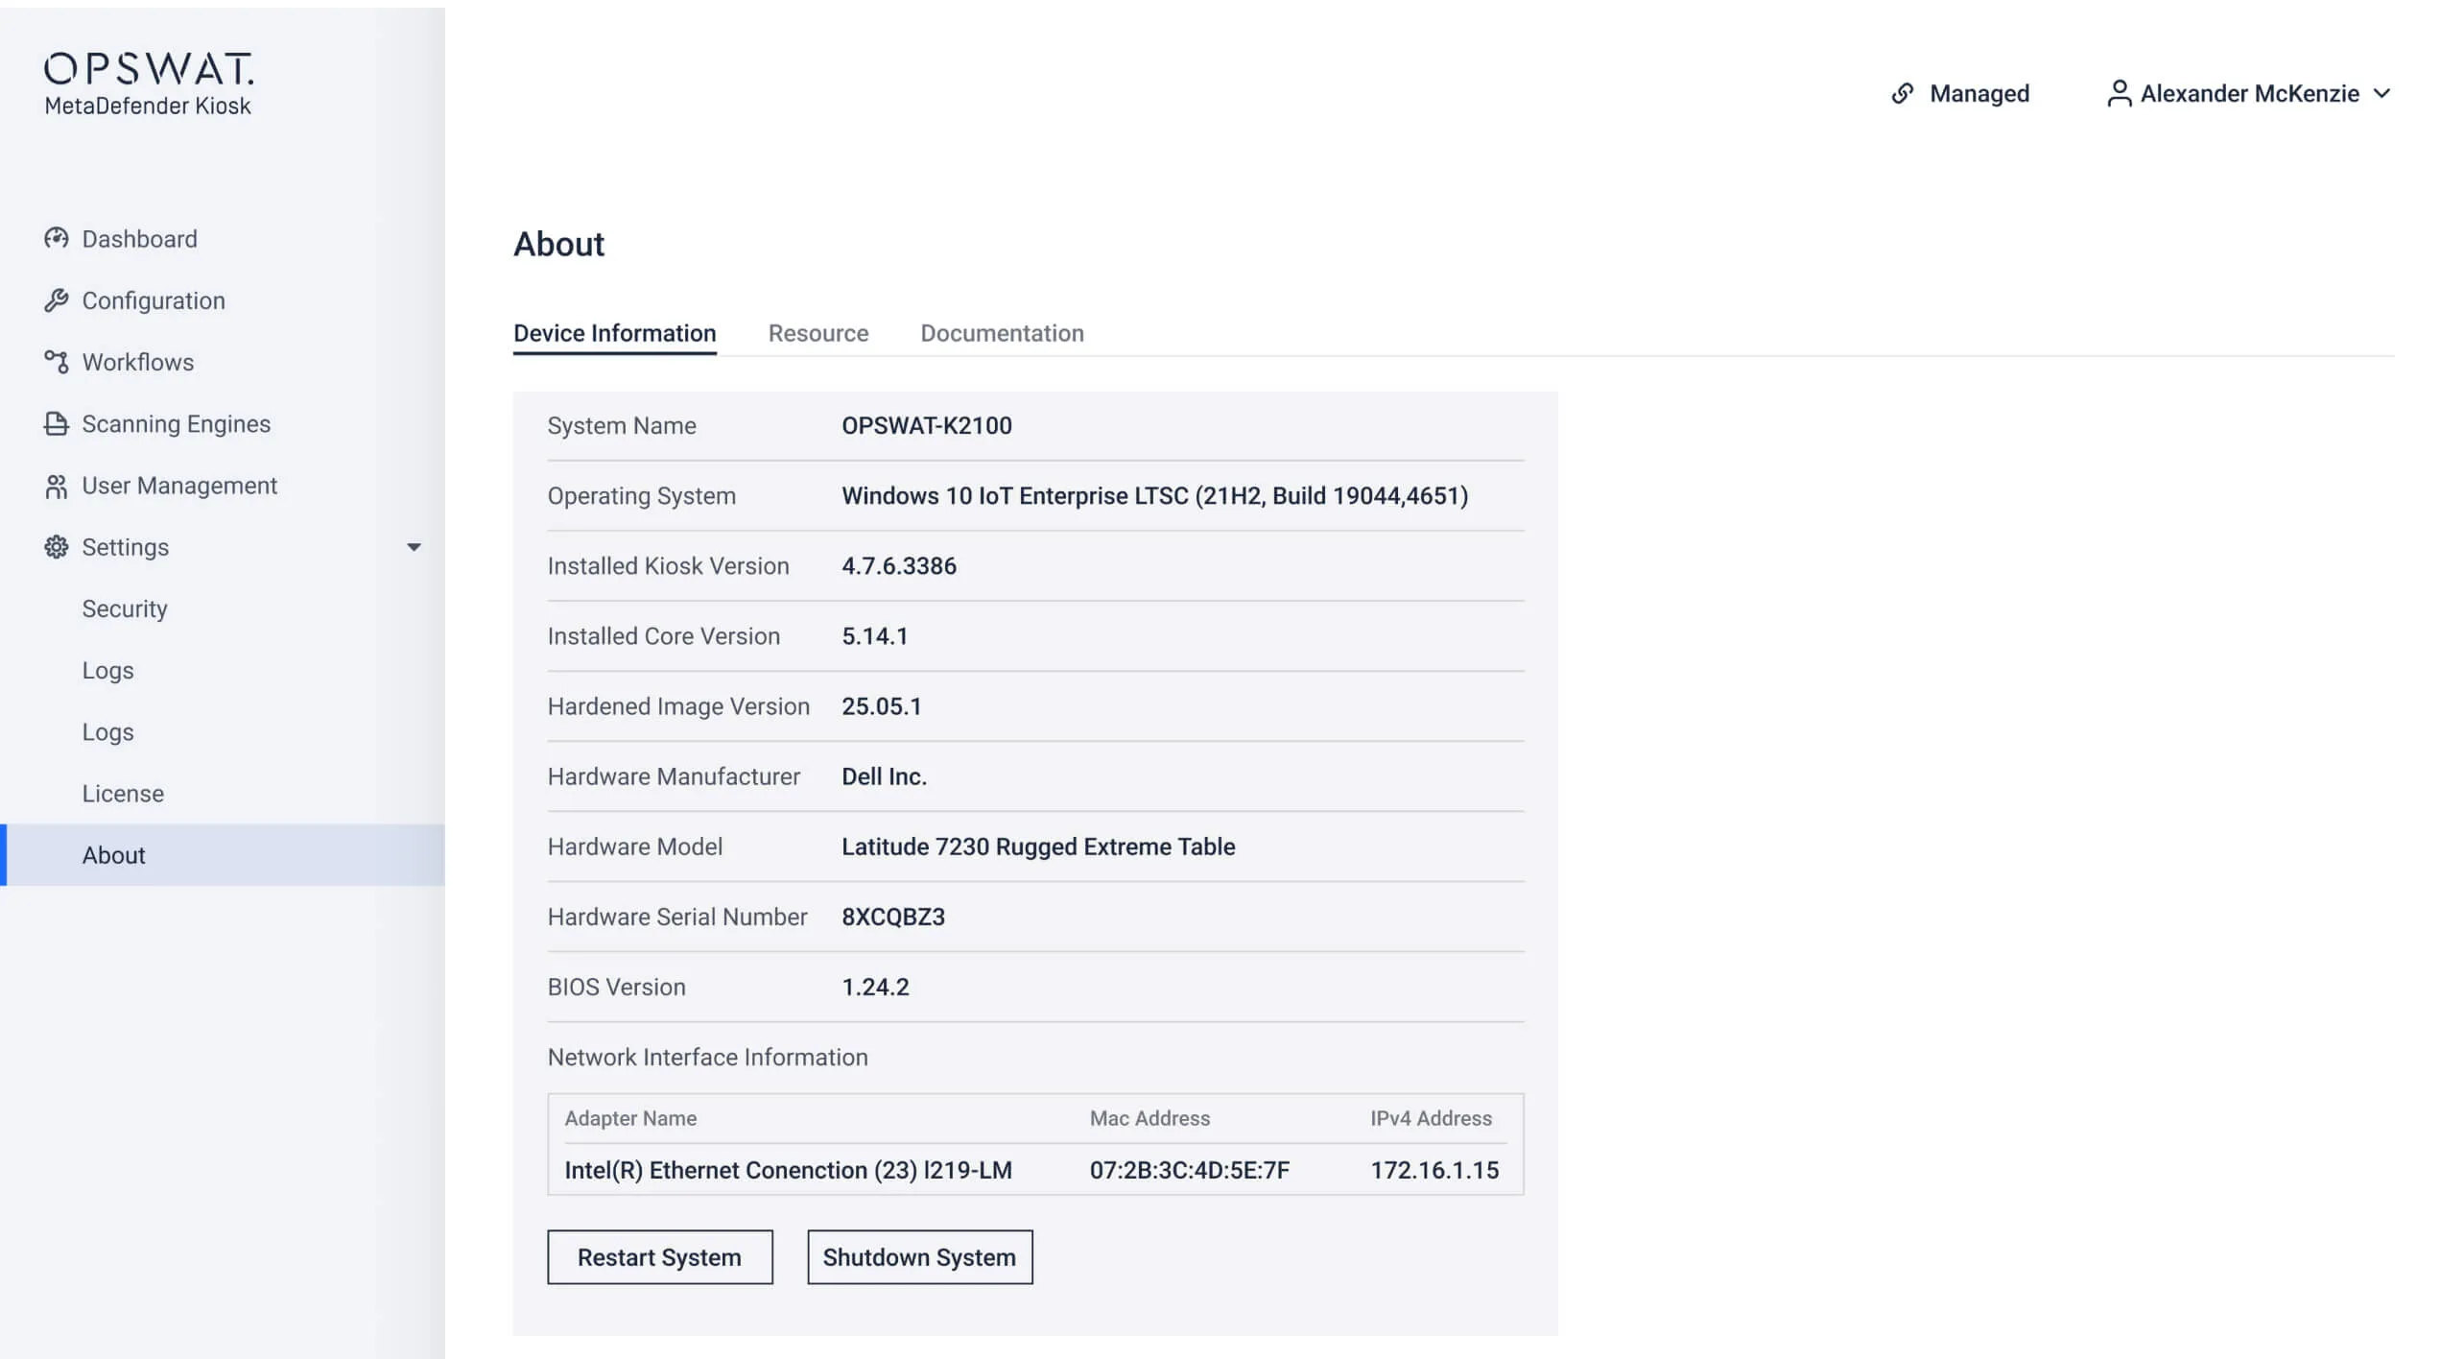Viewport: 2464px width, 1359px height.
Task: Click the Settings gear icon
Action: [56, 546]
